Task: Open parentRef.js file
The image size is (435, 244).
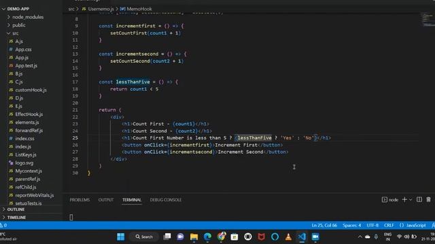Action: pos(27,179)
